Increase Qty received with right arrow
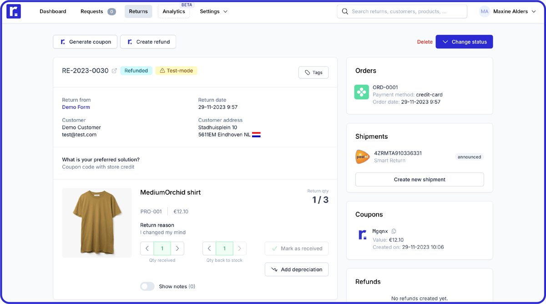The image size is (546, 304). [x=177, y=248]
